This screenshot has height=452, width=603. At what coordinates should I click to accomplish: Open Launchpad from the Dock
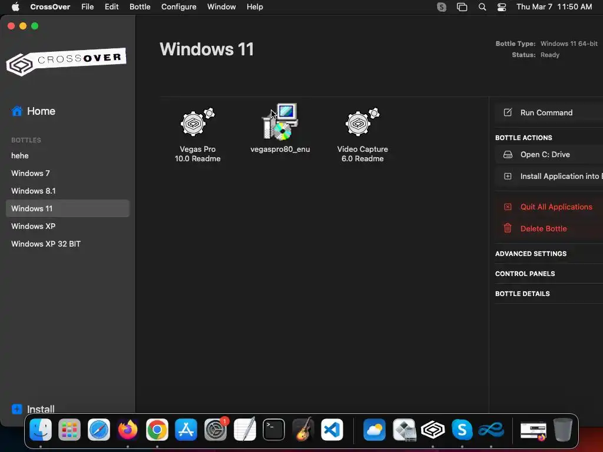(x=69, y=430)
